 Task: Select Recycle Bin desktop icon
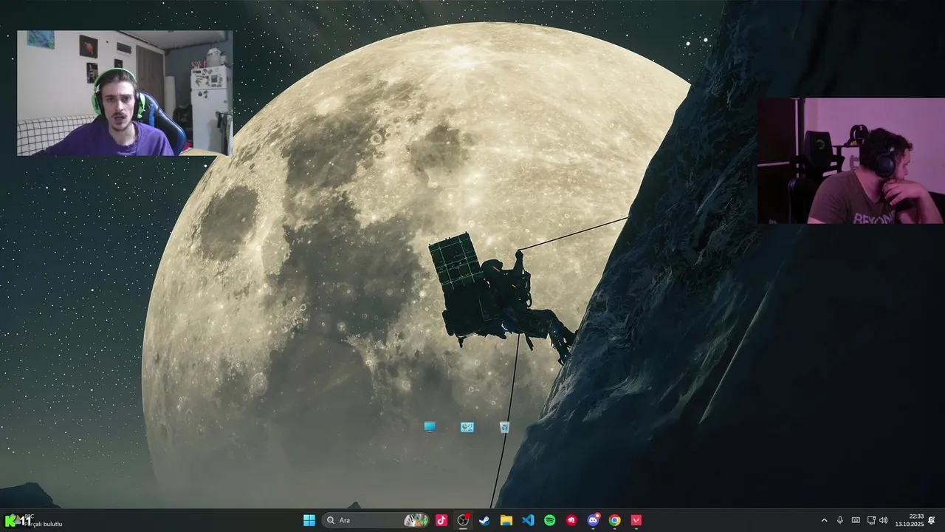[504, 427]
